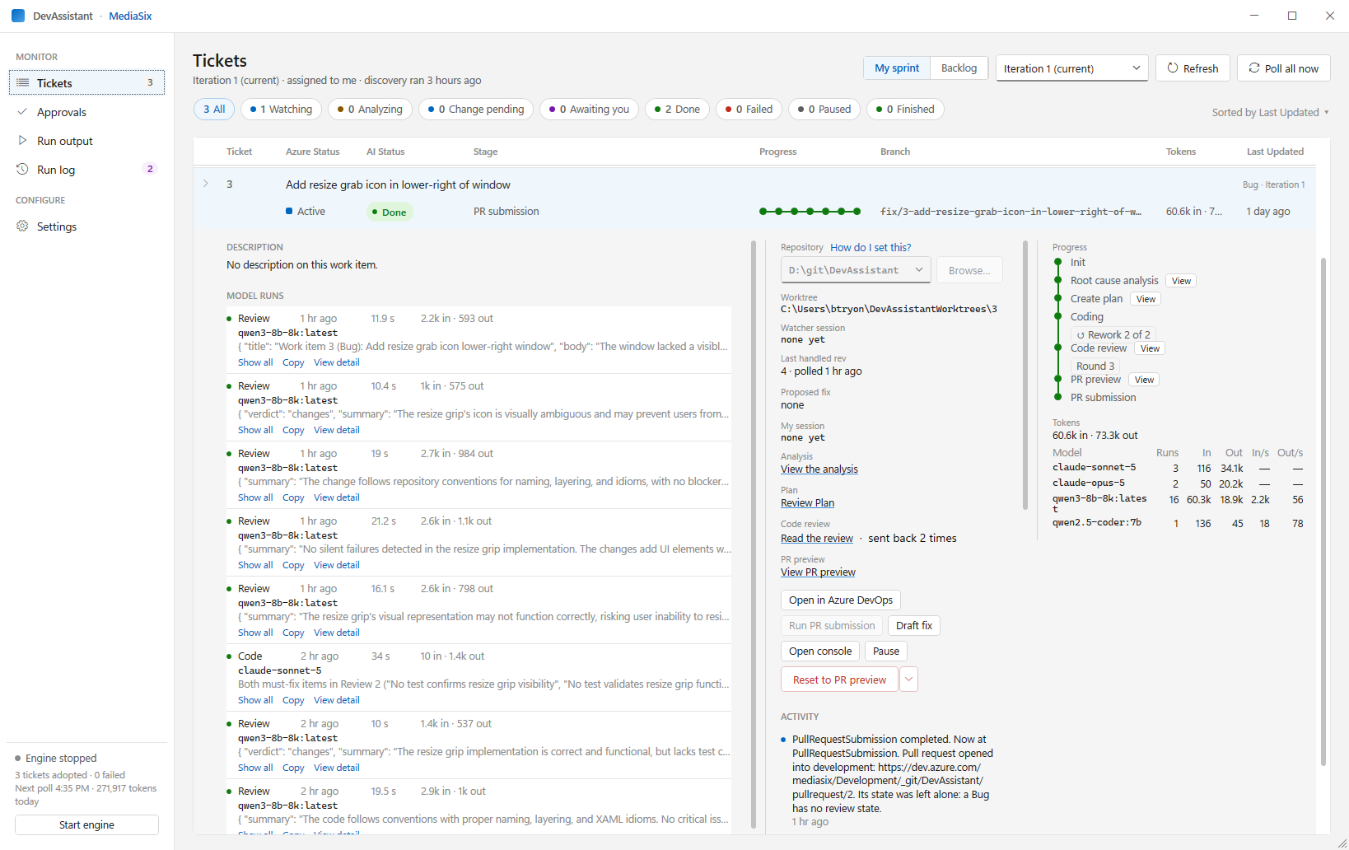
Task: Click Open in Azure DevOps button
Action: [x=841, y=600]
